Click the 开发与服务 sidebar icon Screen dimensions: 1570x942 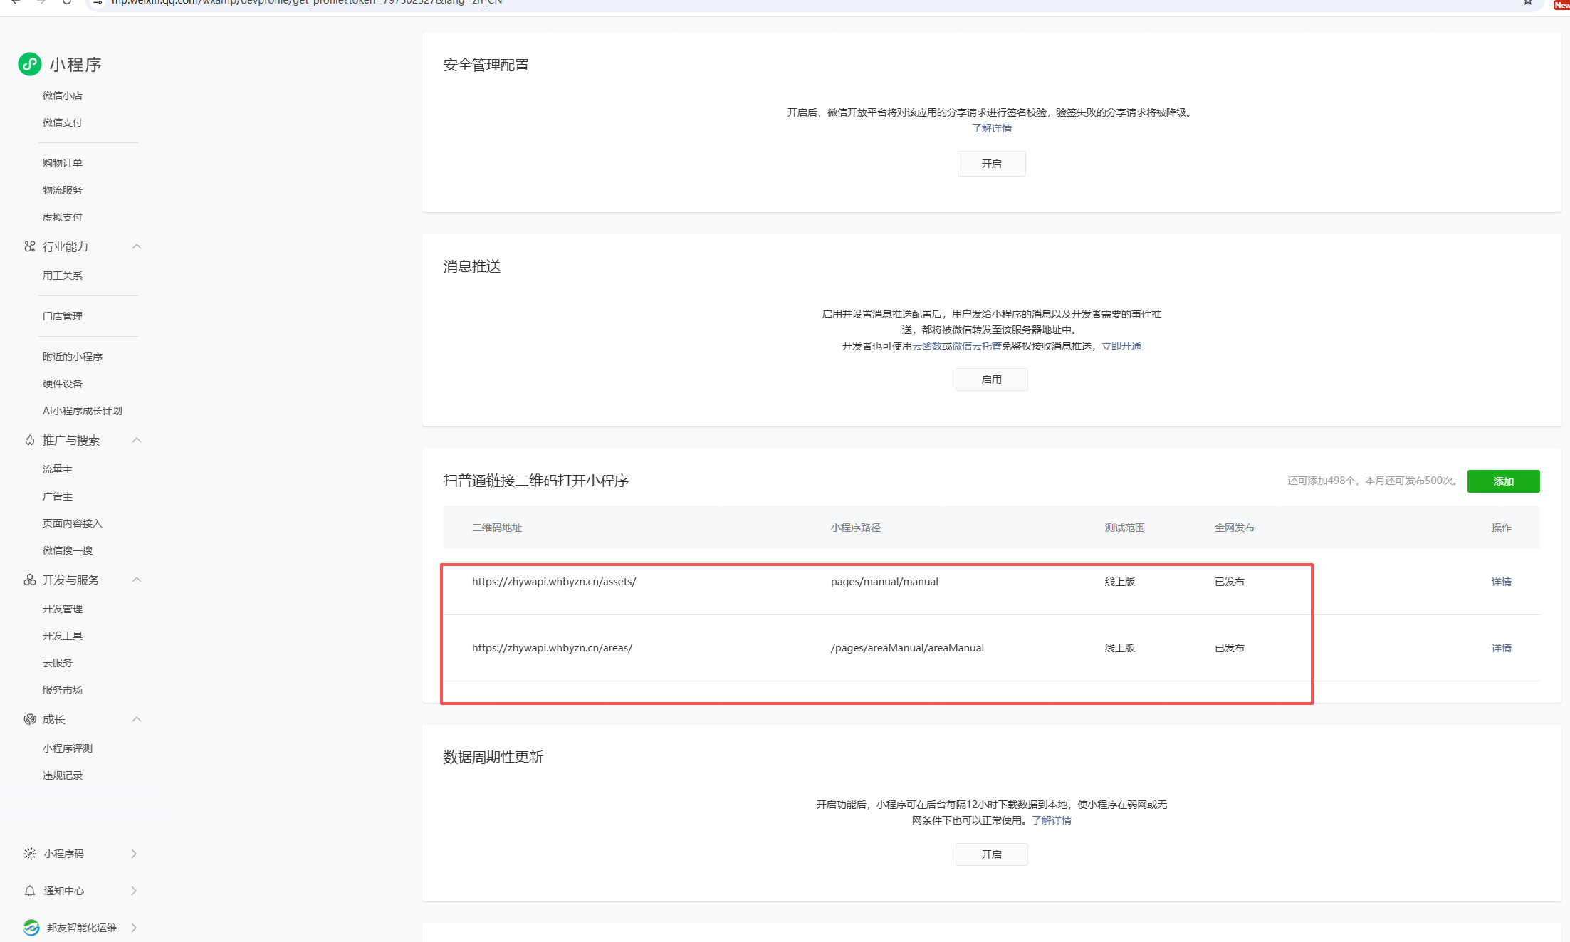point(29,580)
